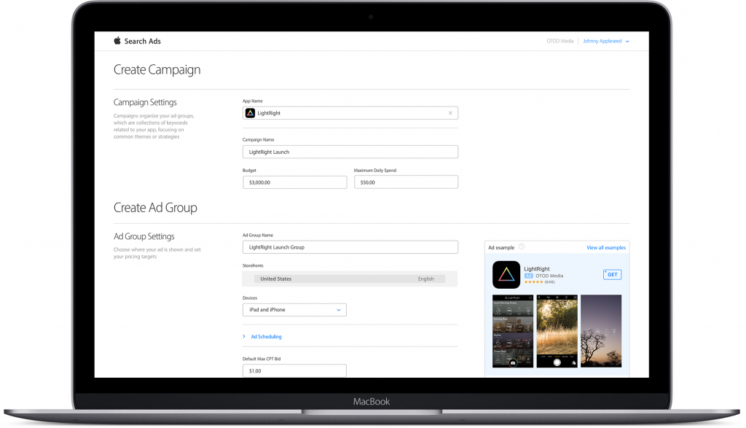Click the Ad Group Settings heading
The width and height of the screenshot is (746, 428).
tap(144, 237)
